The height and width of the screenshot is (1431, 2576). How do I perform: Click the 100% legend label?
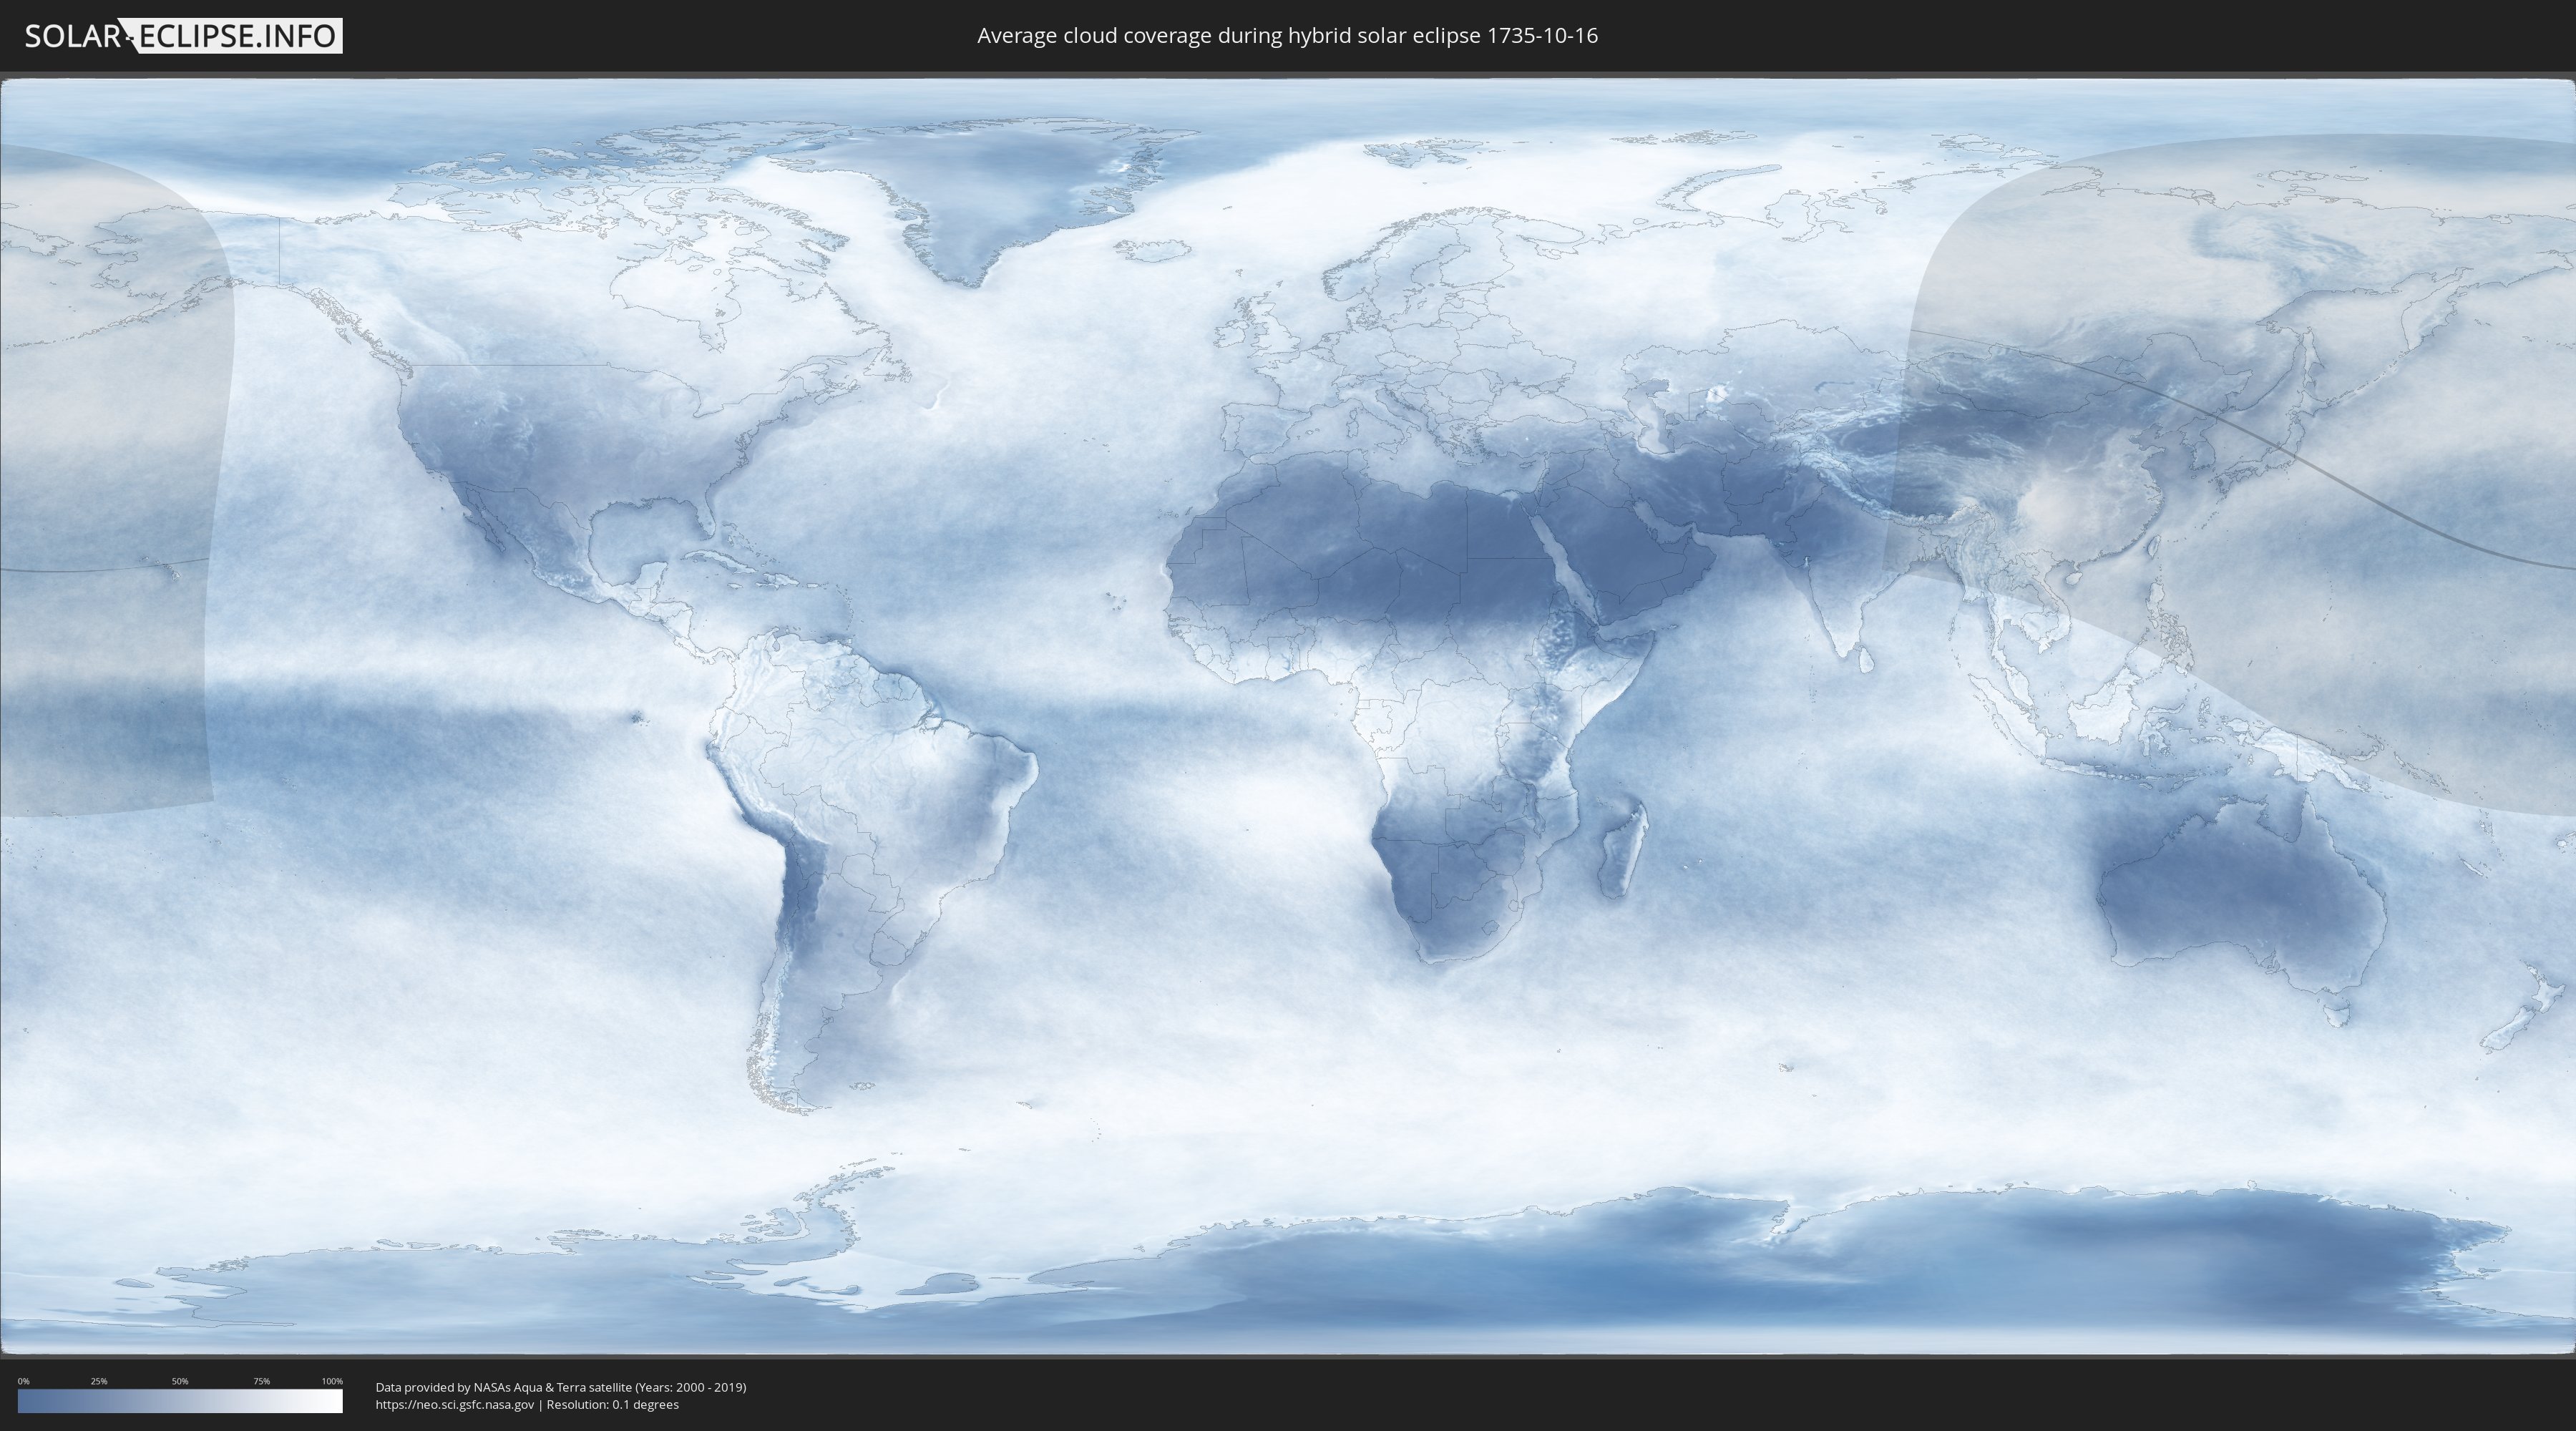[332, 1381]
